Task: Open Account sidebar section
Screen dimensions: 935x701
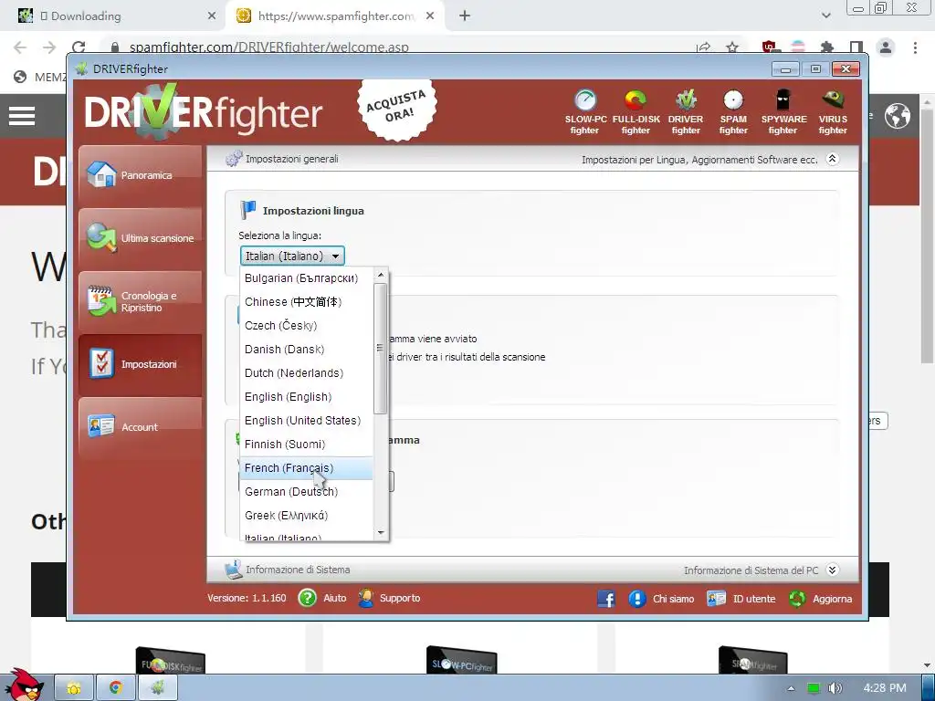Action: [140, 427]
